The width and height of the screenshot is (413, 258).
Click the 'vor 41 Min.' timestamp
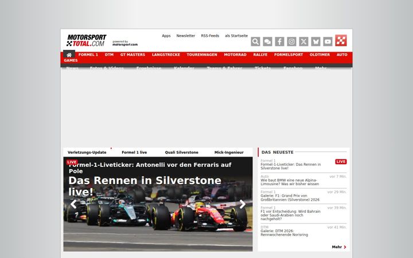[337, 227]
